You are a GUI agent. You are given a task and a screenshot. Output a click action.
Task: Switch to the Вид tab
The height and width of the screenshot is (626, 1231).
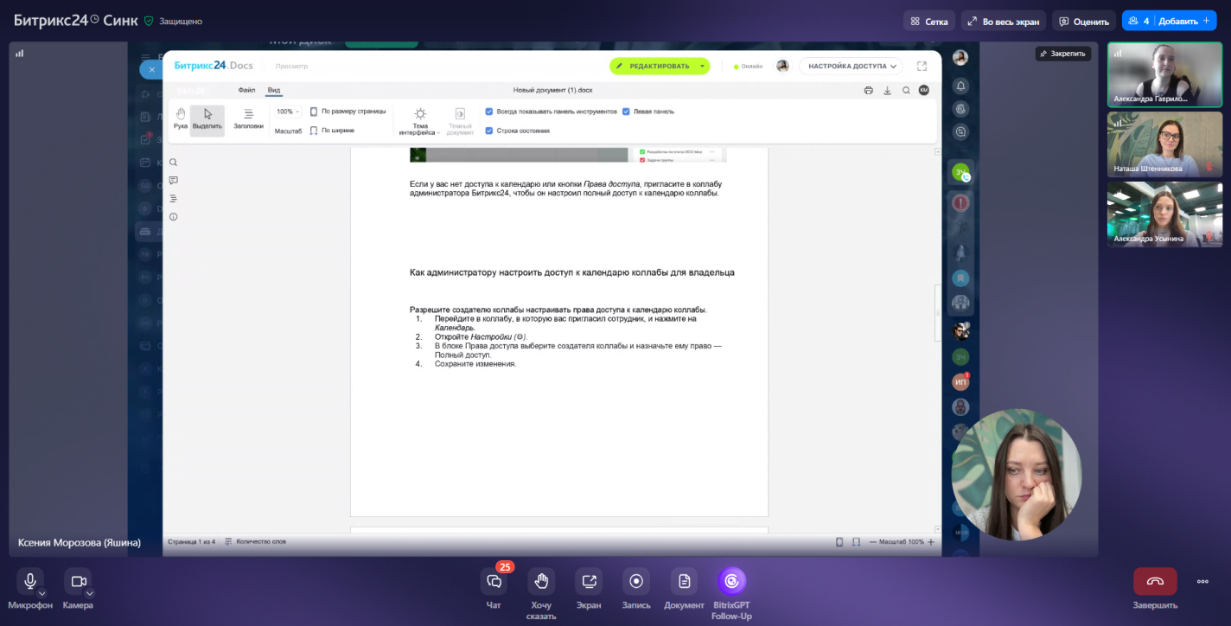(x=273, y=90)
